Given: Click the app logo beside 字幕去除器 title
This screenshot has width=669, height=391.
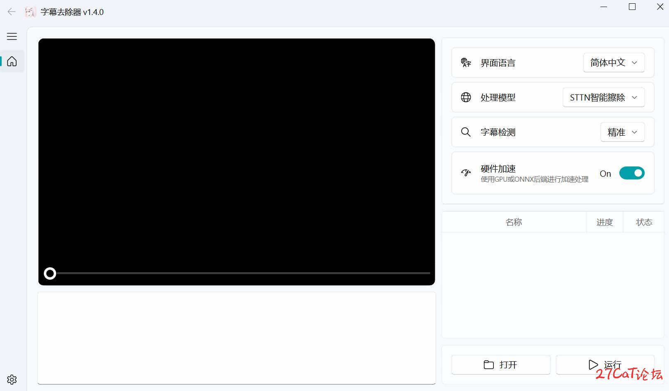Looking at the screenshot, I should pos(31,12).
